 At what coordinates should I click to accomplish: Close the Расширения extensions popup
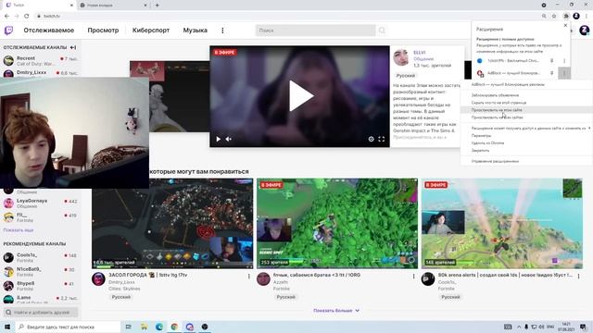click(x=565, y=25)
